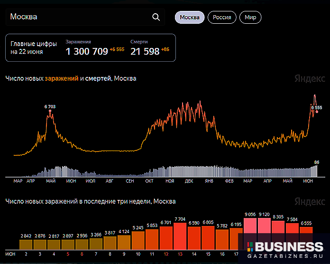Click the bar labeled 2 842
Screen dimensions: 330x264
coord(26,244)
